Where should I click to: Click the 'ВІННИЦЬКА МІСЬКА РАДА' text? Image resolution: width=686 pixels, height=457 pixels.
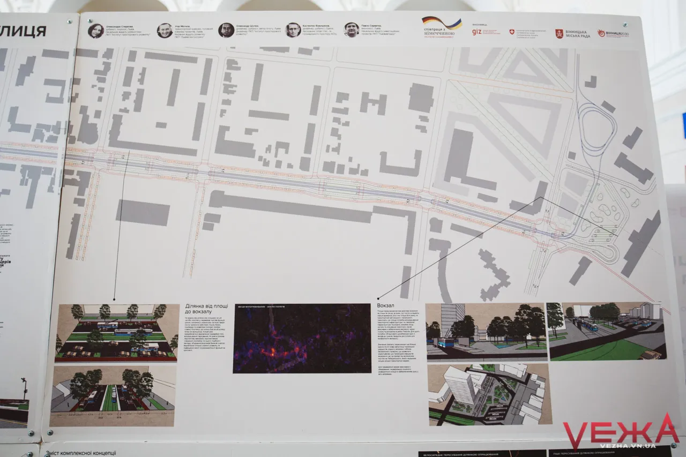pos(577,34)
